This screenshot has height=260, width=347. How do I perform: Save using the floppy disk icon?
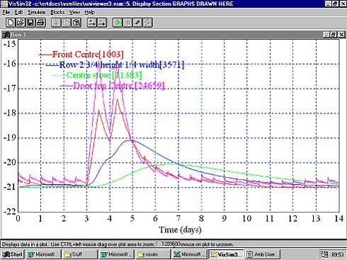(30, 23)
